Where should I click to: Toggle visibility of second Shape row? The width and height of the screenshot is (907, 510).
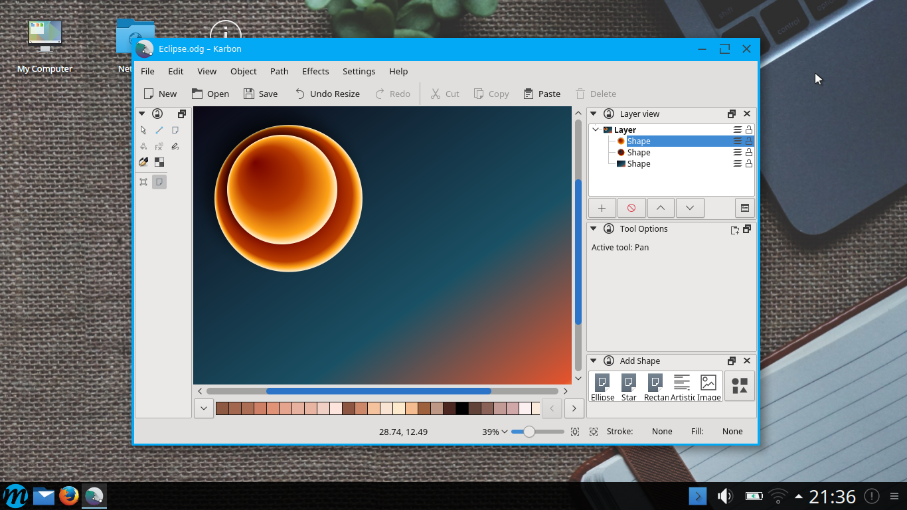(x=737, y=152)
